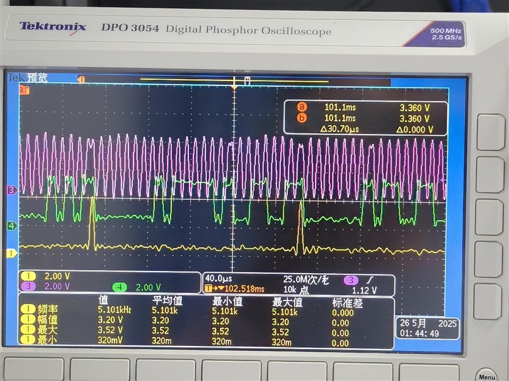Screen dimensions: 509x381
Task: Click the yellow channel 1 badge beside 2.00 V
Action: pyautogui.click(x=28, y=277)
